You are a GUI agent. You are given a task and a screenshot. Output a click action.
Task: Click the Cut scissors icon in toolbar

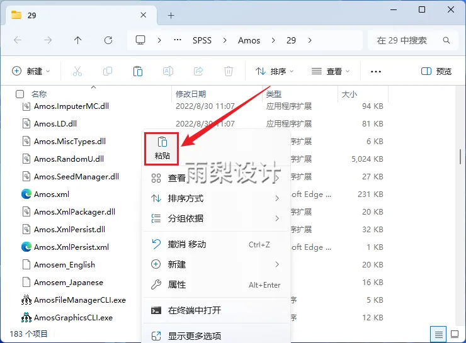click(x=77, y=71)
